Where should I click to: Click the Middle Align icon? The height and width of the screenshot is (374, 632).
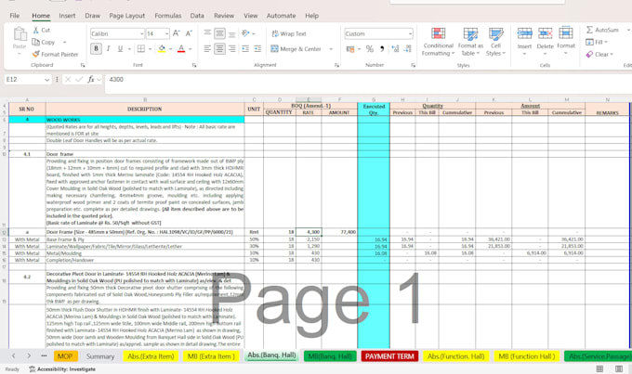(219, 33)
